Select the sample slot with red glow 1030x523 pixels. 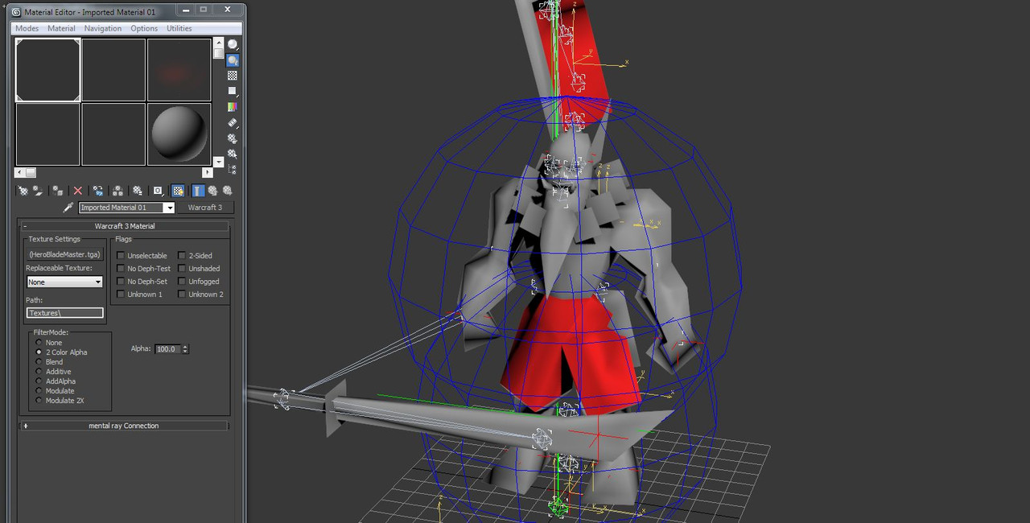coord(179,70)
